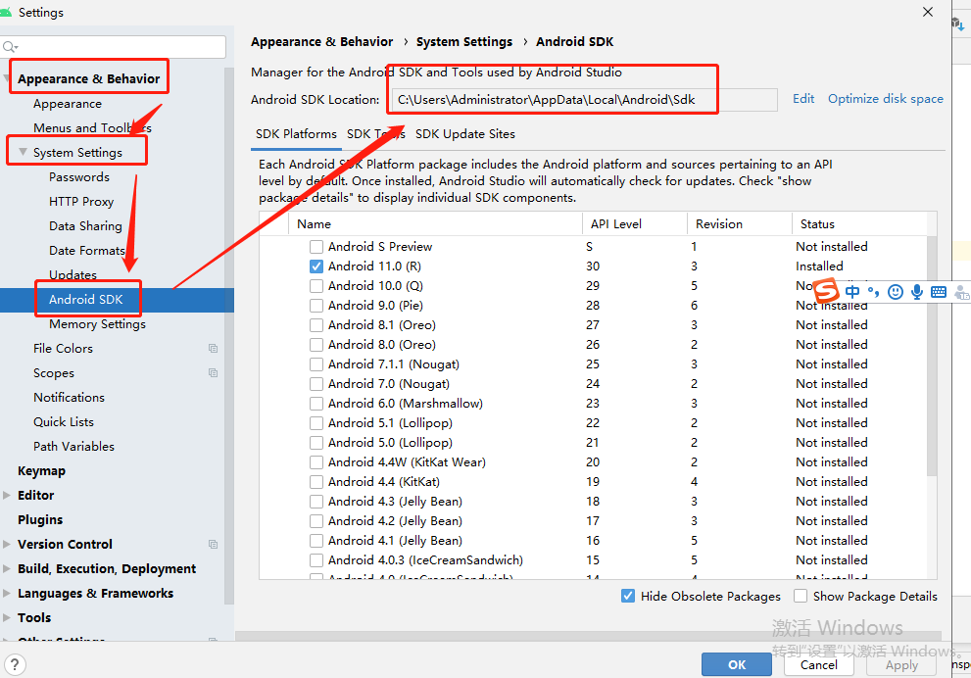
Task: Expand Build, Execution, Deployment node
Action: pos(7,568)
